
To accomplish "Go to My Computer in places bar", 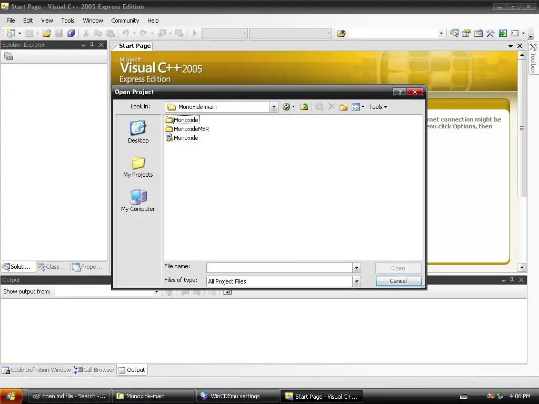I will coord(138,200).
